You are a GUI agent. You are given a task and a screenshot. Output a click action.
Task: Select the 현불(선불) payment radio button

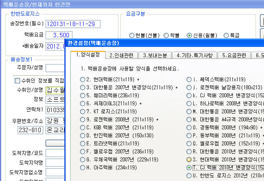(x=132, y=35)
